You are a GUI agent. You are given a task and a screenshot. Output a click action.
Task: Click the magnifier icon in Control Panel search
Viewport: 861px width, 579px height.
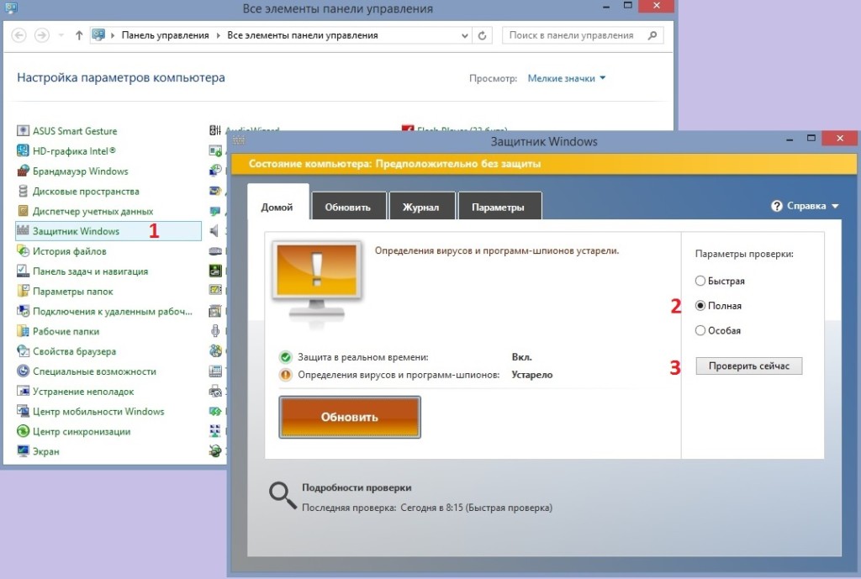tap(652, 35)
